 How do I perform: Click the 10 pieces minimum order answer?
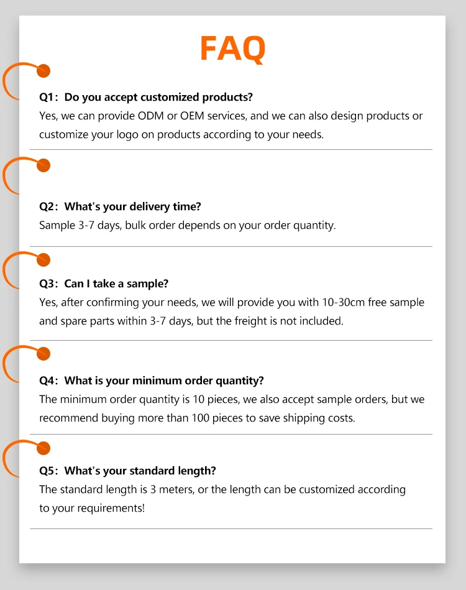[x=231, y=408]
